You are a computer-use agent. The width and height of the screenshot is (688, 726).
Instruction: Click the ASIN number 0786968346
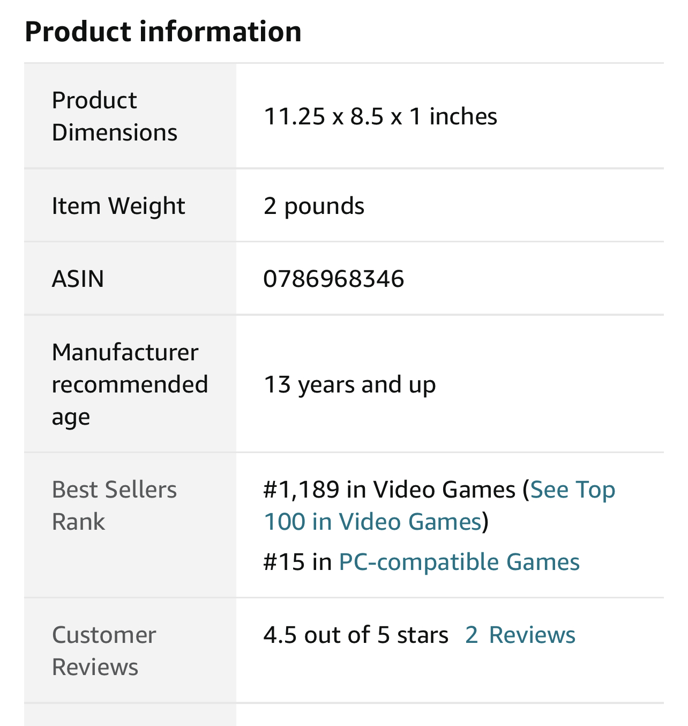pos(334,279)
